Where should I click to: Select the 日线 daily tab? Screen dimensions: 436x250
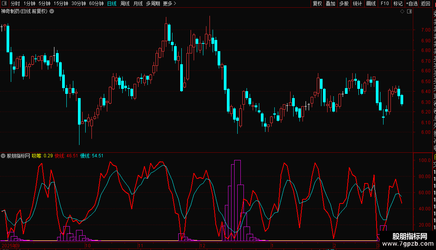[x=112, y=3]
